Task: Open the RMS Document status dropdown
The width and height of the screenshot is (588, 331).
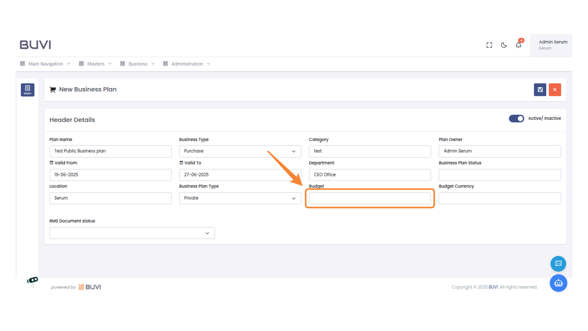Action: click(x=132, y=233)
